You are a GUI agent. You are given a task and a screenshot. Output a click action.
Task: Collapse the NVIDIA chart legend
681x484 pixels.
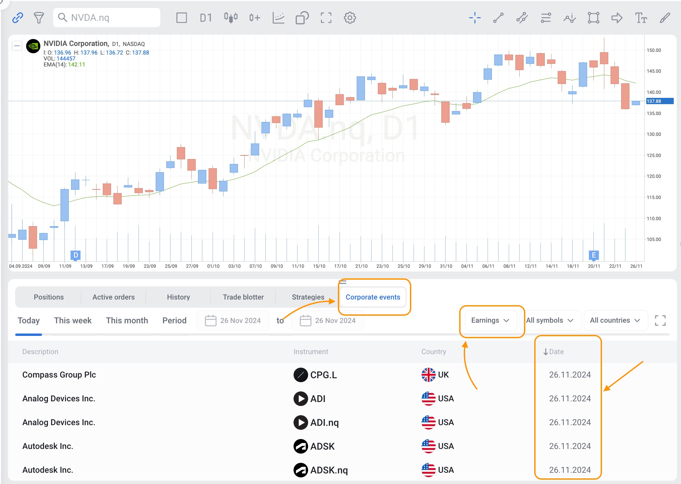17,46
